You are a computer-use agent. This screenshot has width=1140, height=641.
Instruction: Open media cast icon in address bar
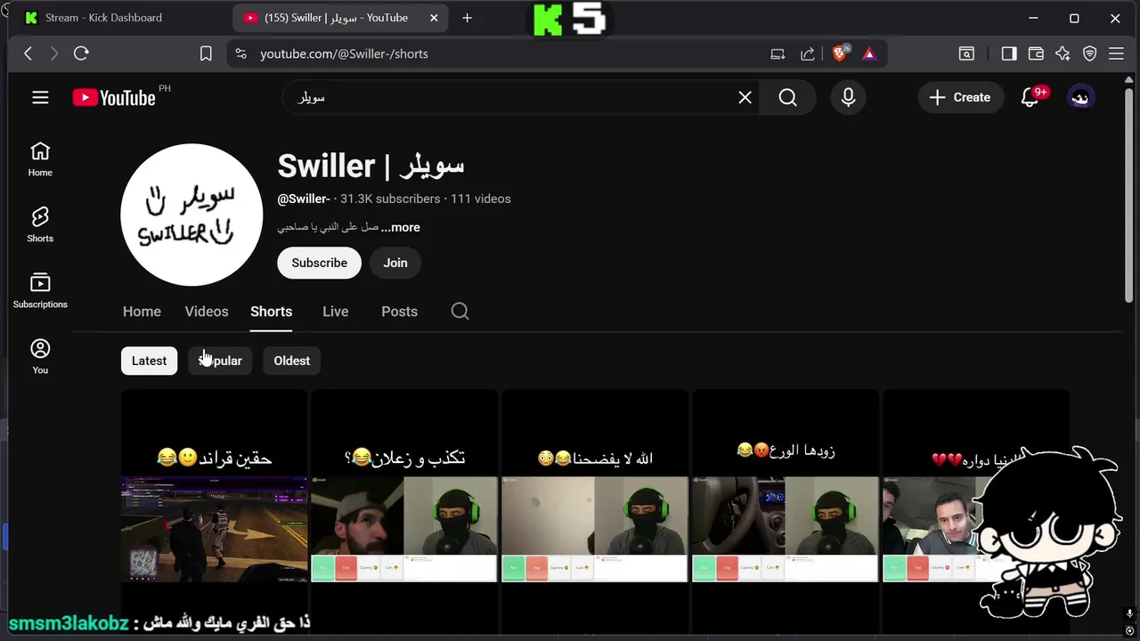778,53
